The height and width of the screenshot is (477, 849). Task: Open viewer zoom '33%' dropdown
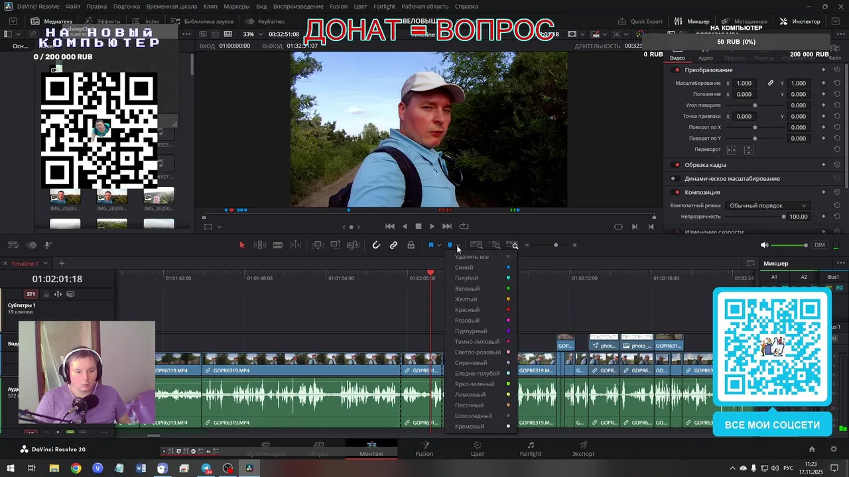coord(252,34)
